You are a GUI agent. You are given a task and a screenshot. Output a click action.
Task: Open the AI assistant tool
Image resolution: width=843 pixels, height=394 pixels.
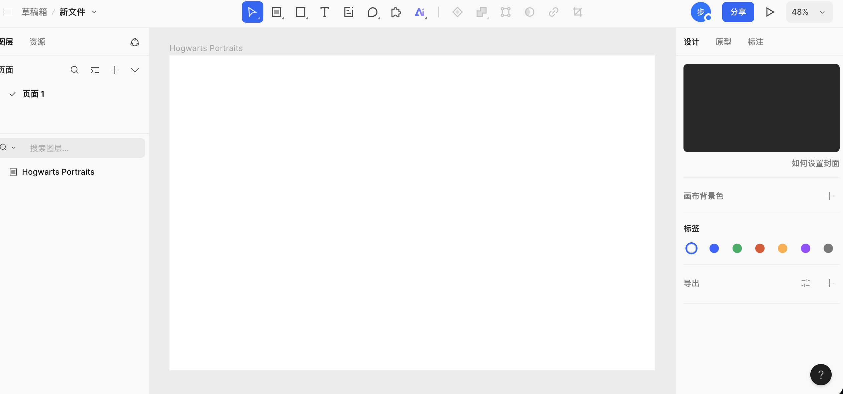click(420, 12)
